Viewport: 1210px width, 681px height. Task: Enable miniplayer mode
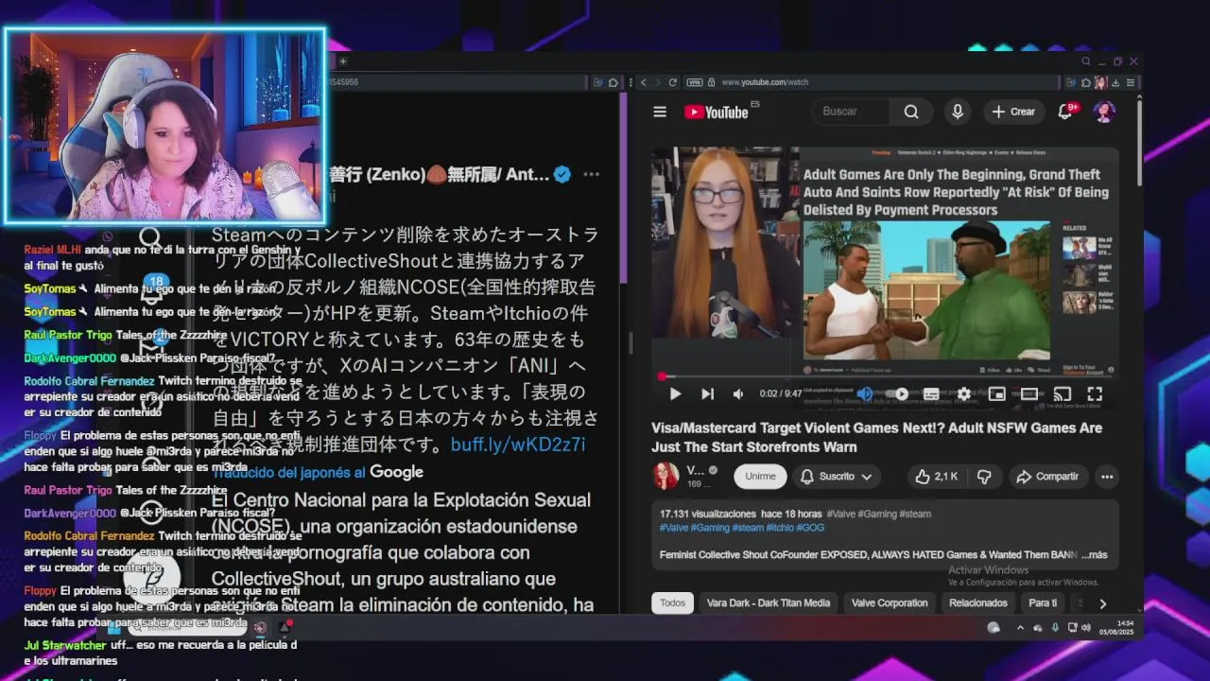[x=996, y=393]
